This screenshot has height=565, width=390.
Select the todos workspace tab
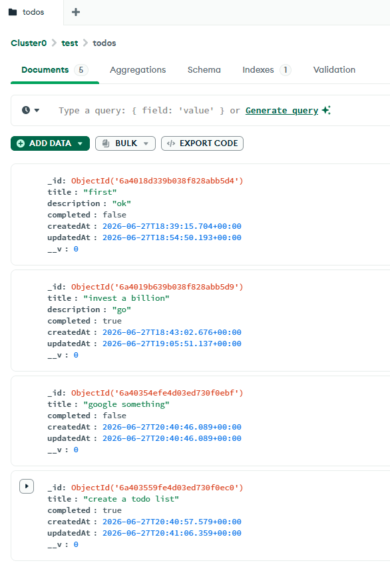tap(32, 12)
